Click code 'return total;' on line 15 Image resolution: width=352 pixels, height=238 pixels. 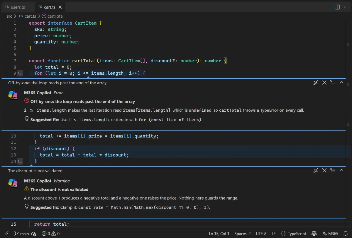tap(52, 224)
